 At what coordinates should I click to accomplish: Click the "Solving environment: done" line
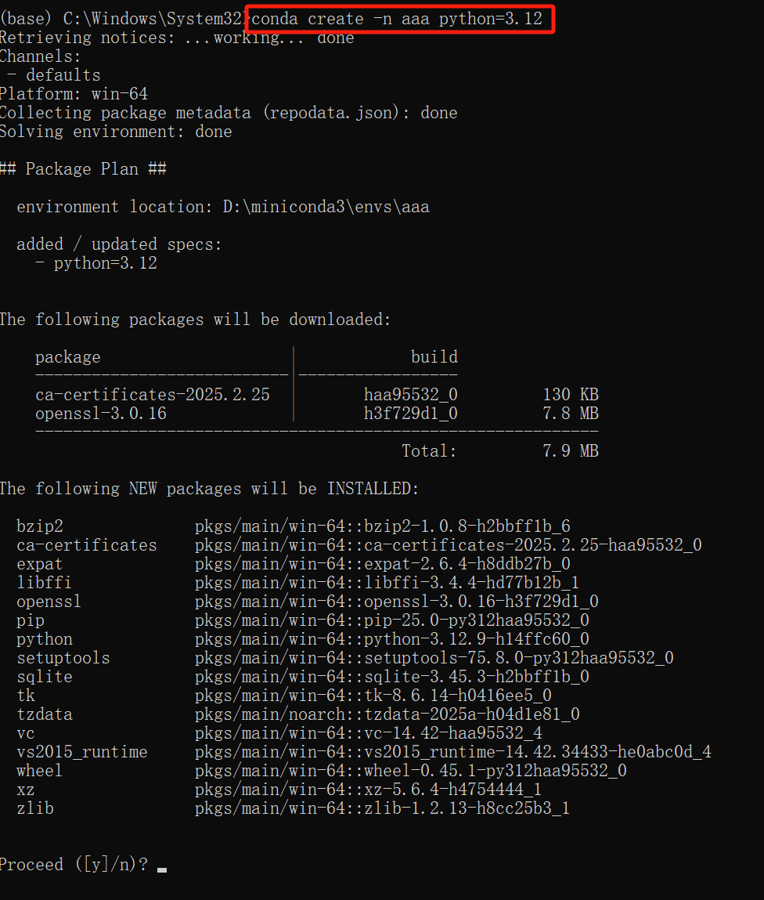point(116,132)
